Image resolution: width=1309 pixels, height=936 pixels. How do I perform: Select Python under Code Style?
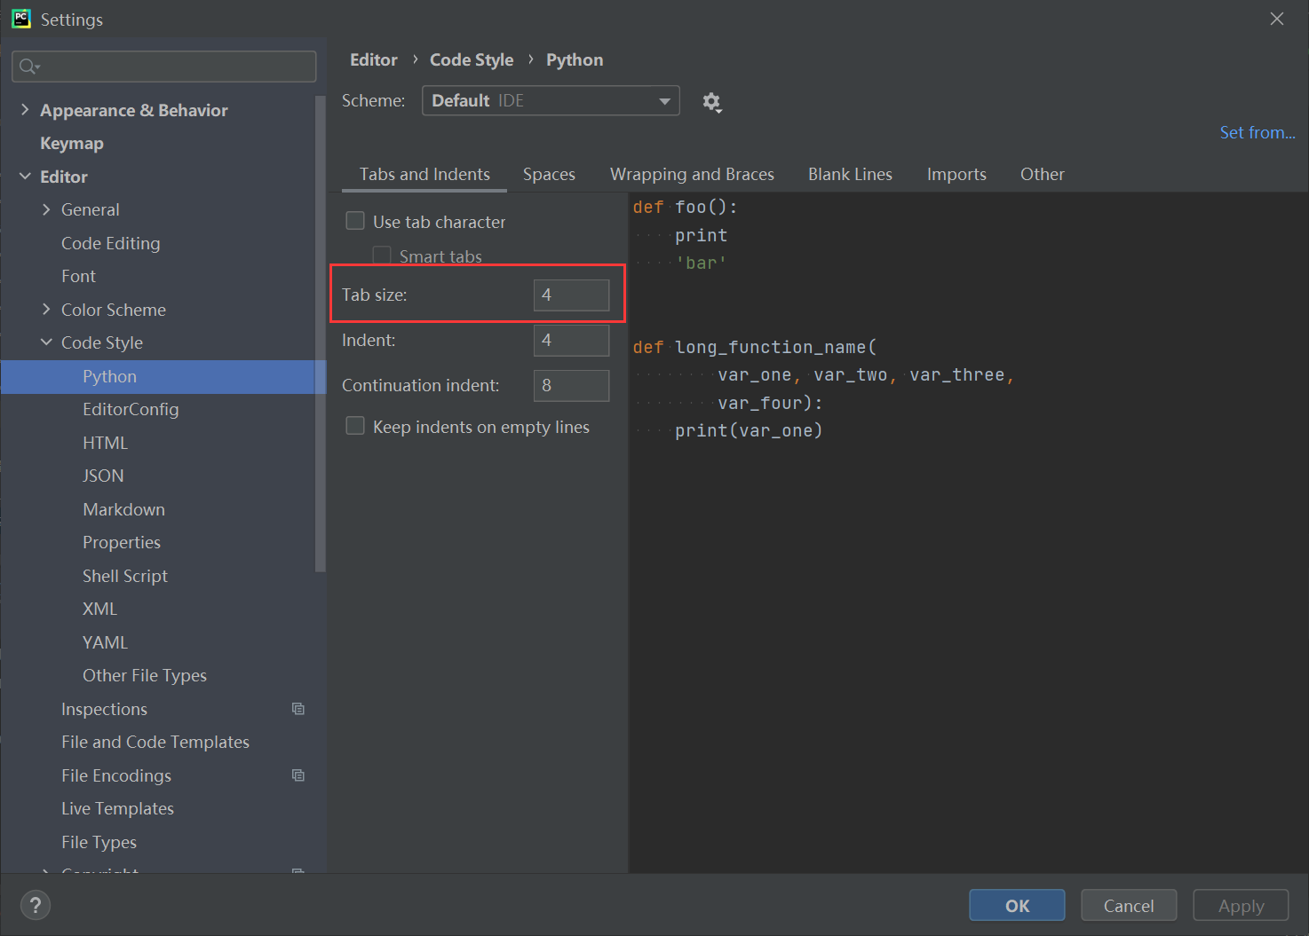pyautogui.click(x=163, y=376)
